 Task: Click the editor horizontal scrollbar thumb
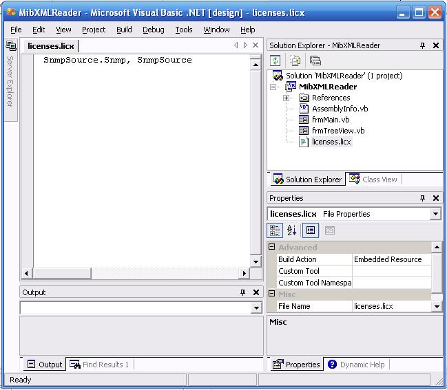[62, 273]
